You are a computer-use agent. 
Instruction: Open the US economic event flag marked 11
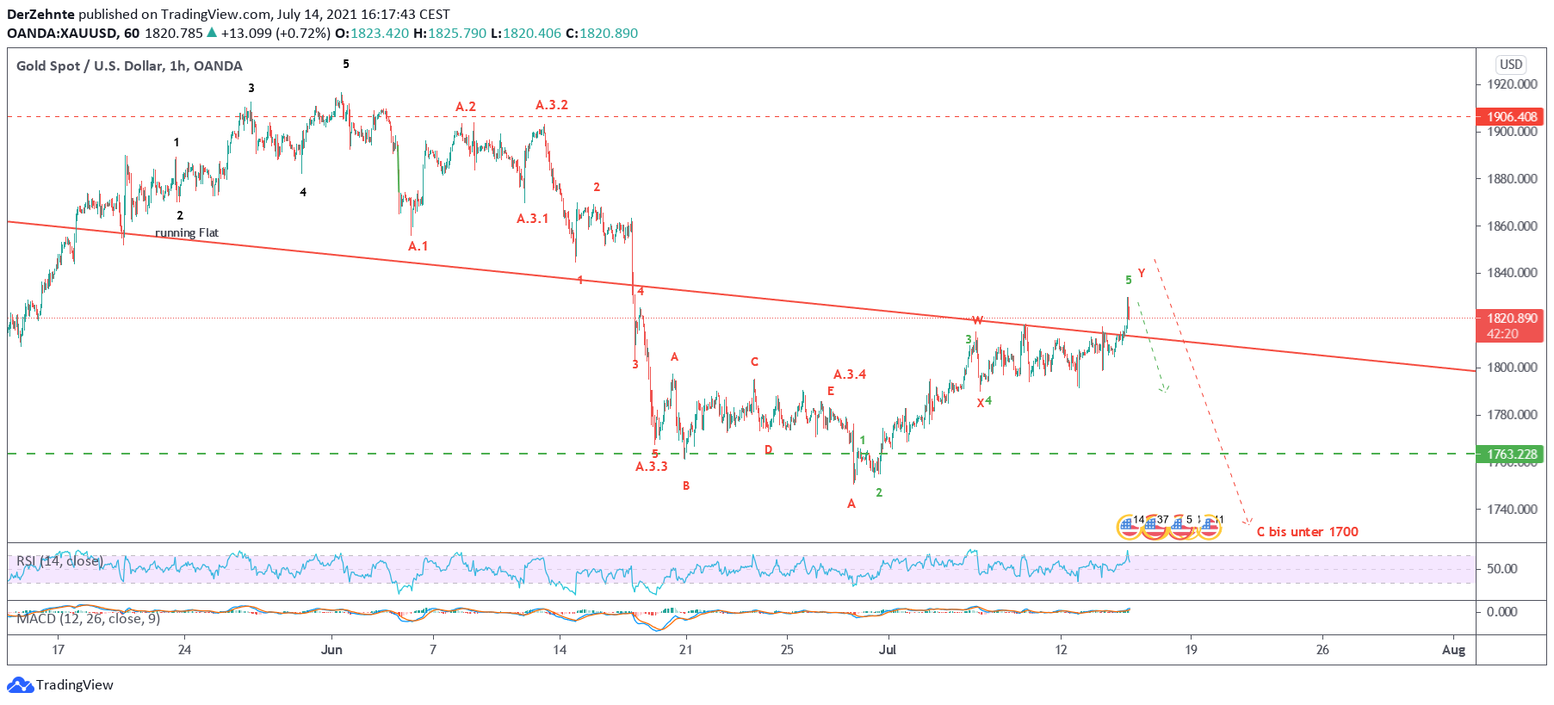[1209, 527]
